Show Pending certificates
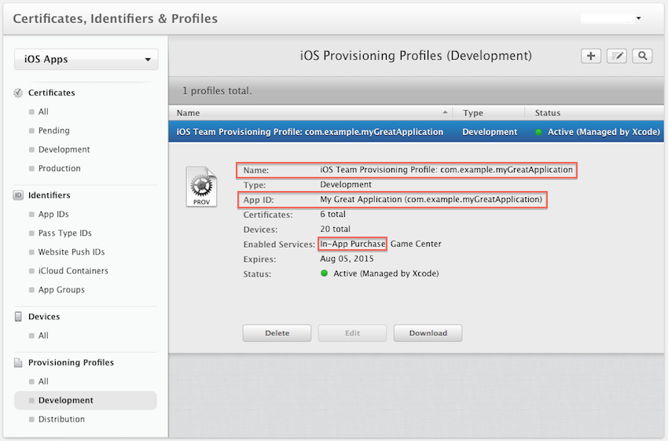This screenshot has height=441, width=668. pos(53,130)
